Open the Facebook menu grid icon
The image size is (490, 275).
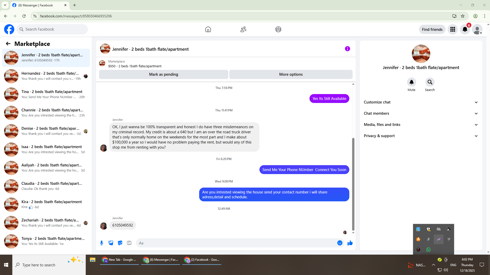pyautogui.click(x=453, y=29)
